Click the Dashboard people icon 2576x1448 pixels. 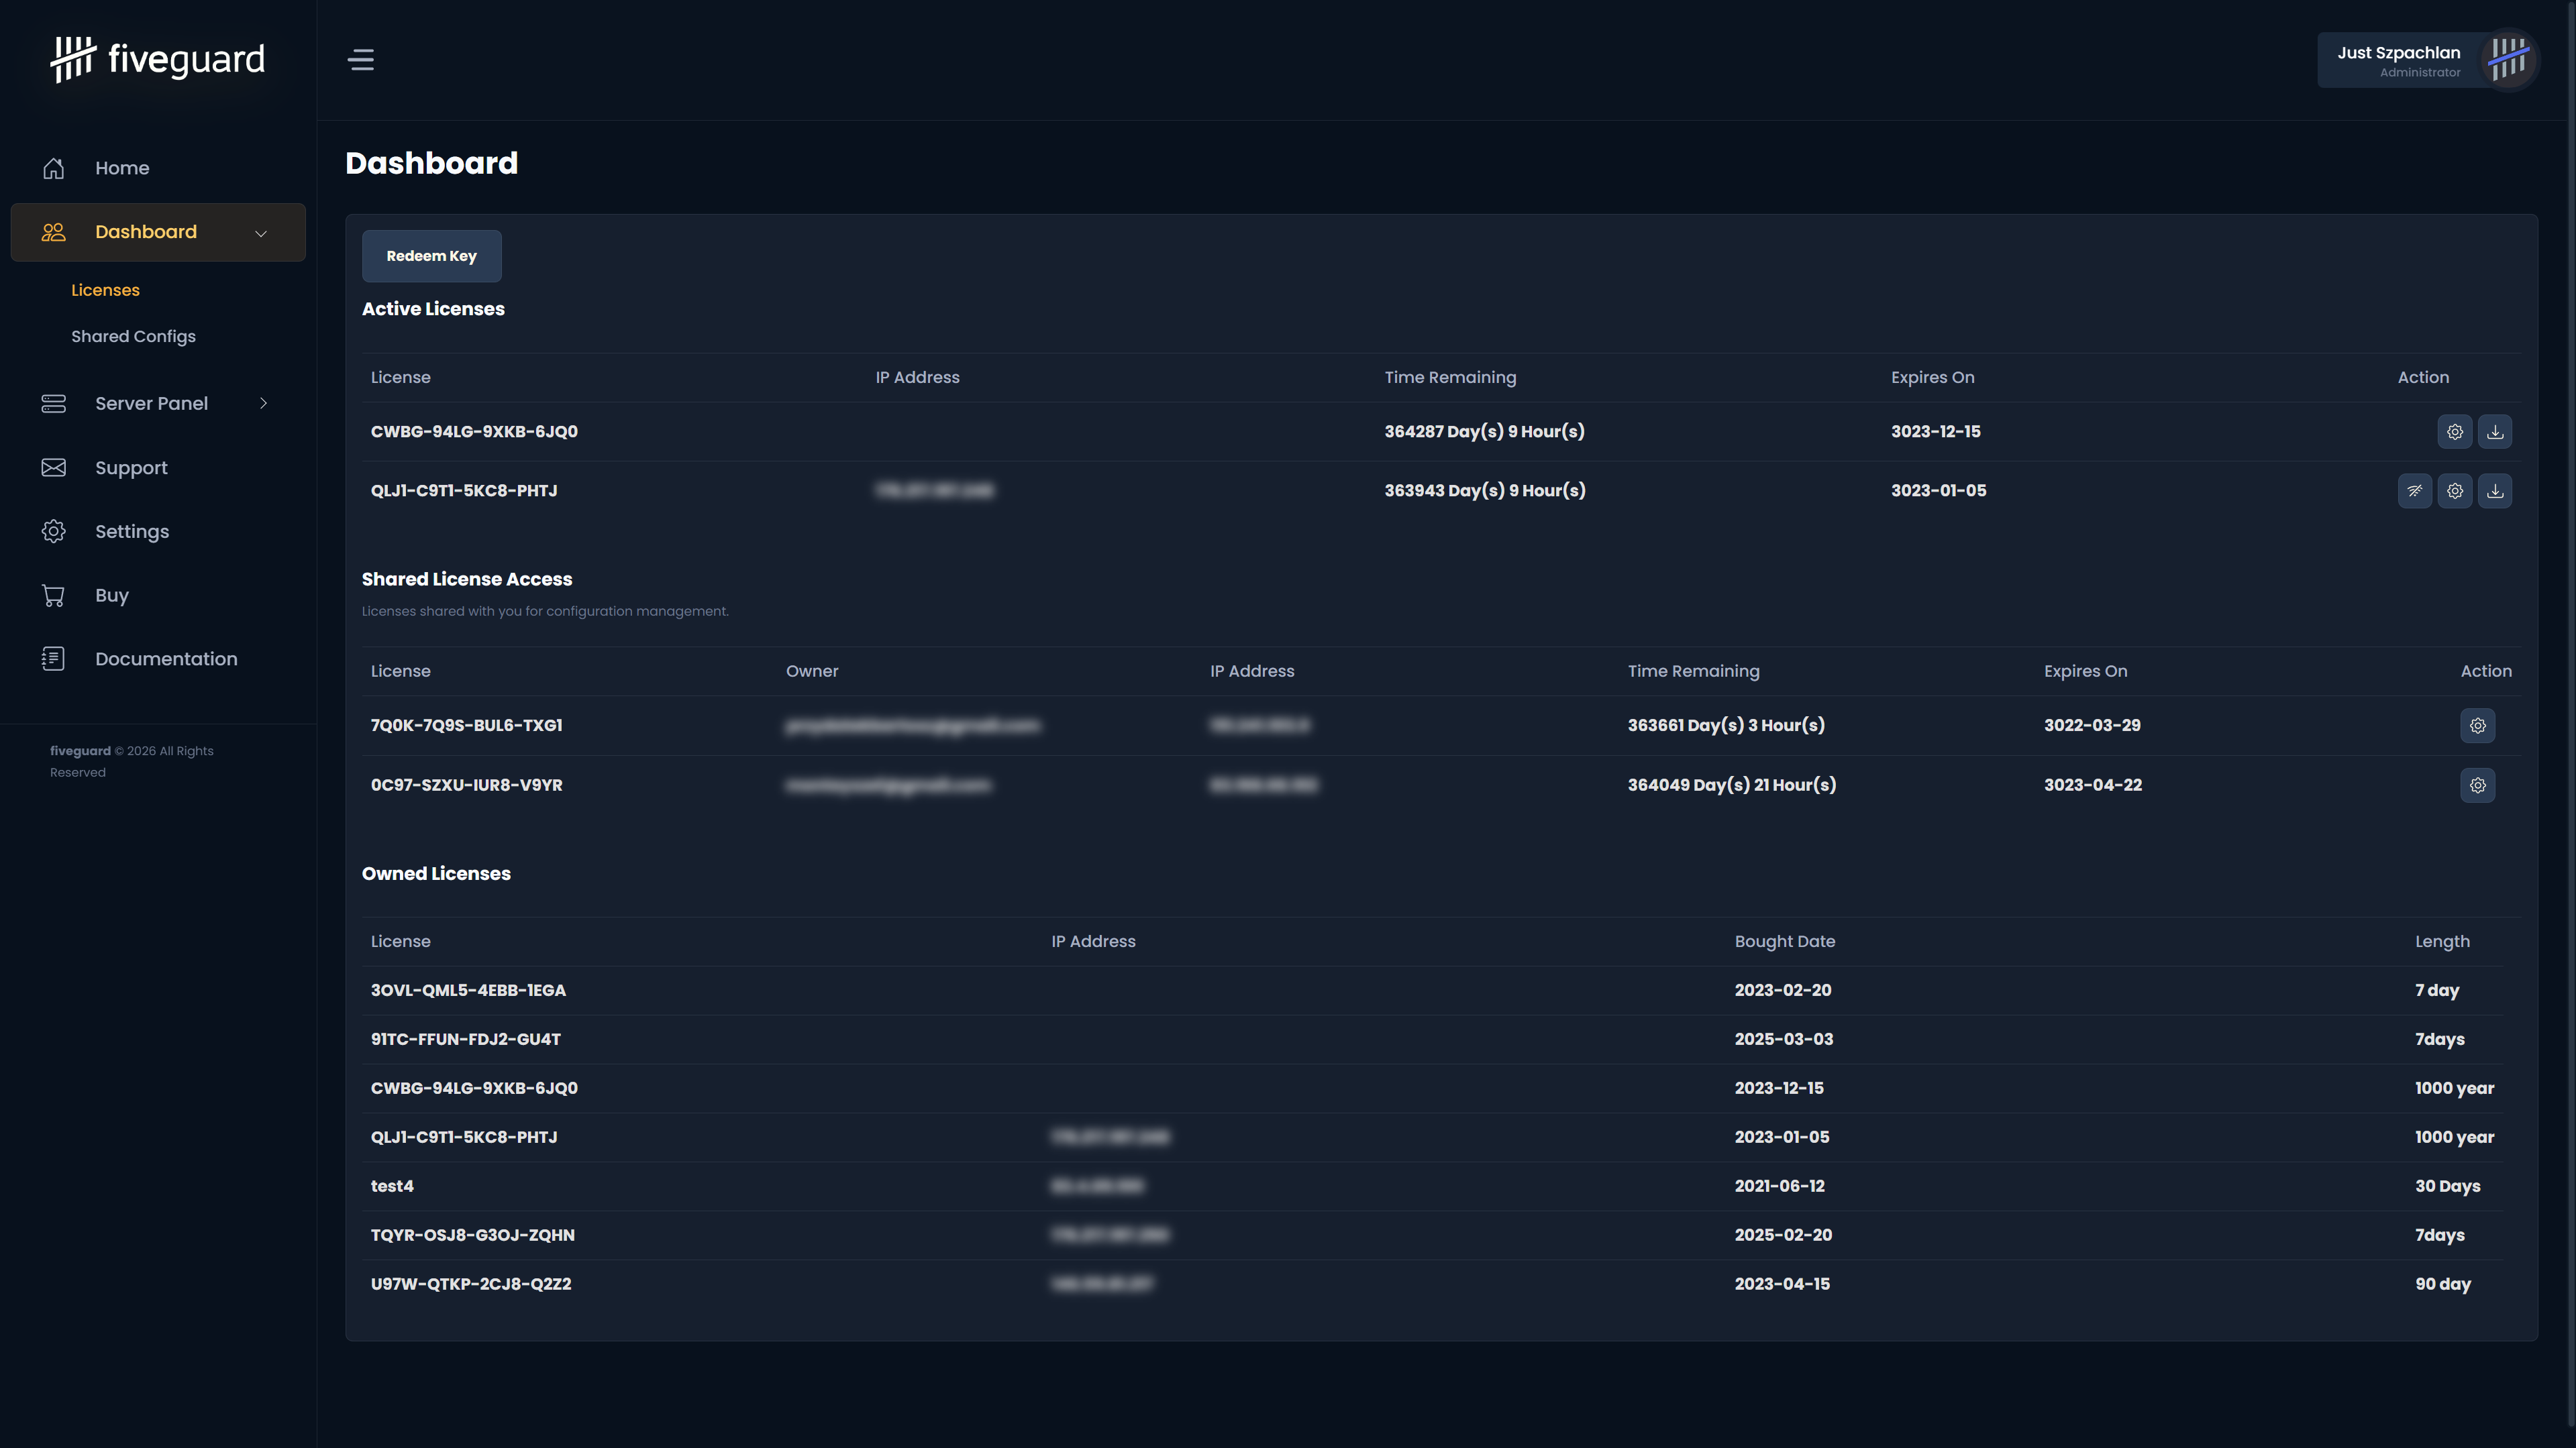[x=54, y=232]
